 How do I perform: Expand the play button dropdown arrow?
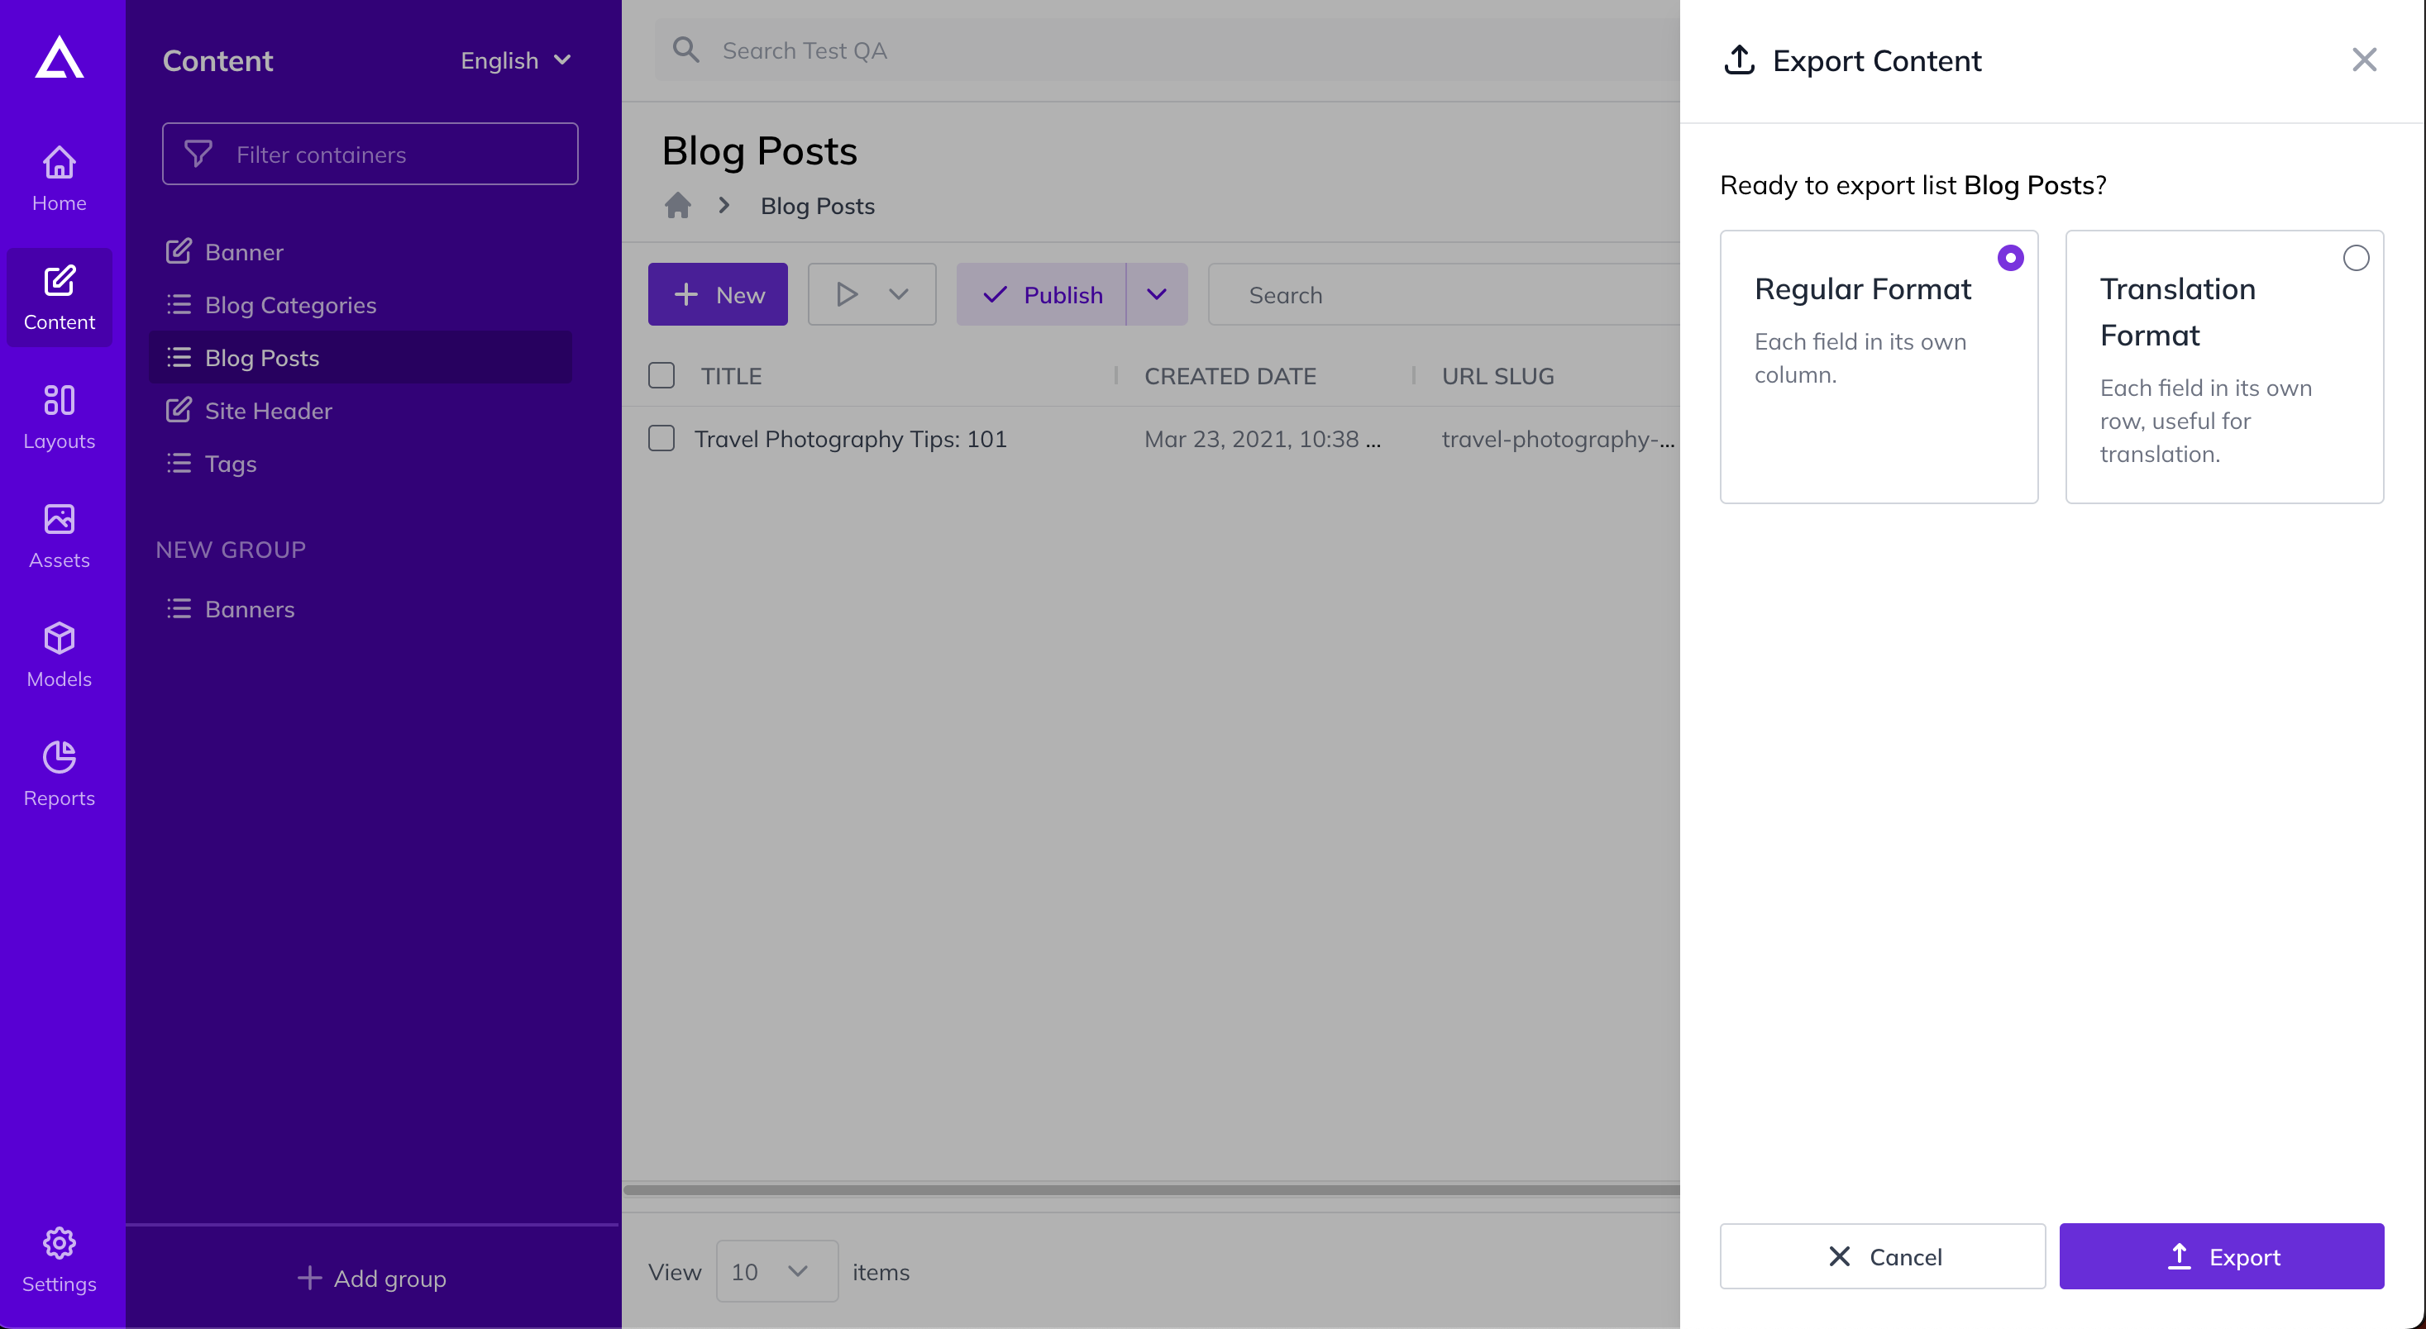(x=899, y=294)
